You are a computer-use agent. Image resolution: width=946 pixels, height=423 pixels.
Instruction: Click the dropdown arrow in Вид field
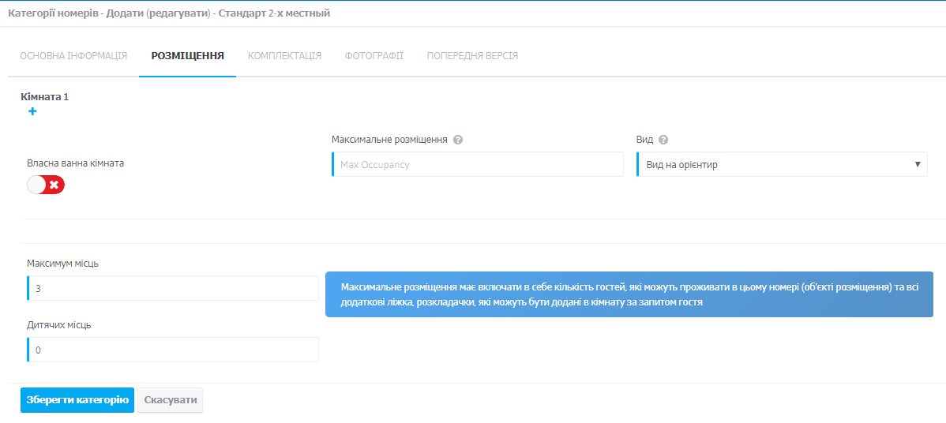click(x=918, y=164)
